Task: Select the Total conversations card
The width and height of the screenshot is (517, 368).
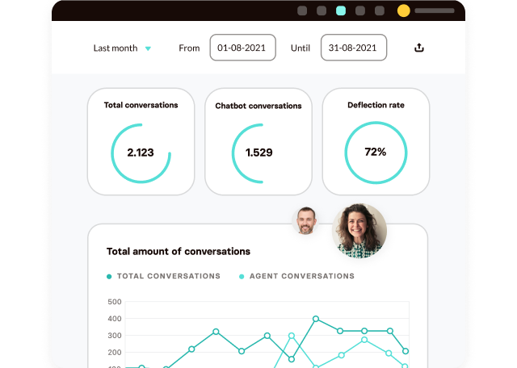Action: click(x=141, y=141)
